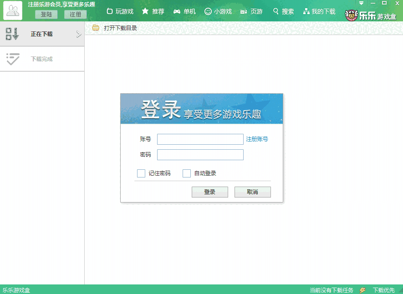The height and width of the screenshot is (294, 403).
Task: Open the 搜索 magnifier search
Action: pyautogui.click(x=283, y=11)
